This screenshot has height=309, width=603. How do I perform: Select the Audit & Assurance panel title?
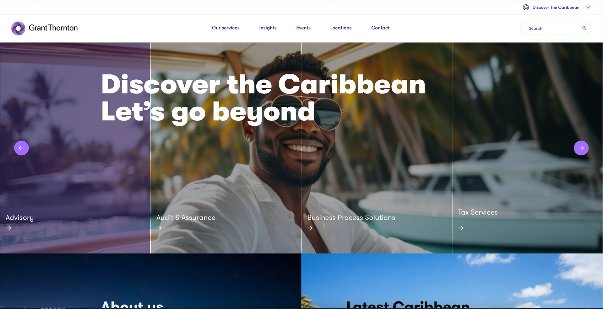coord(186,217)
